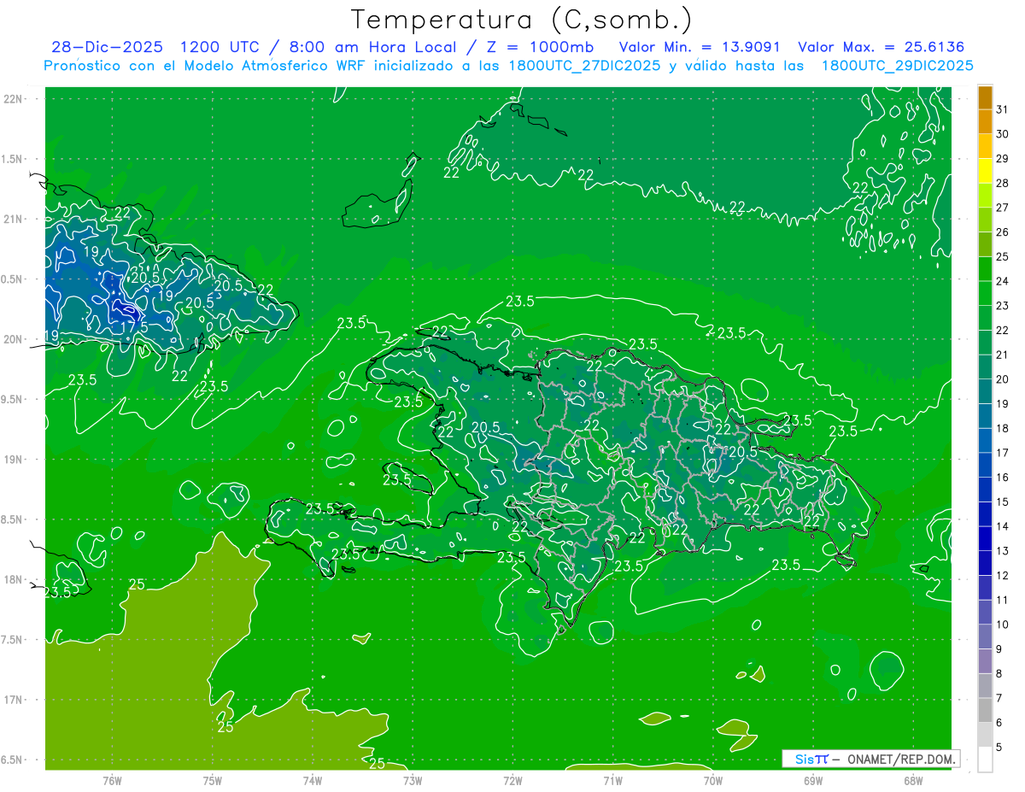Image resolution: width=1025 pixels, height=792 pixels.
Task: Click legend value '30' on color scale
Action: coord(1002,134)
